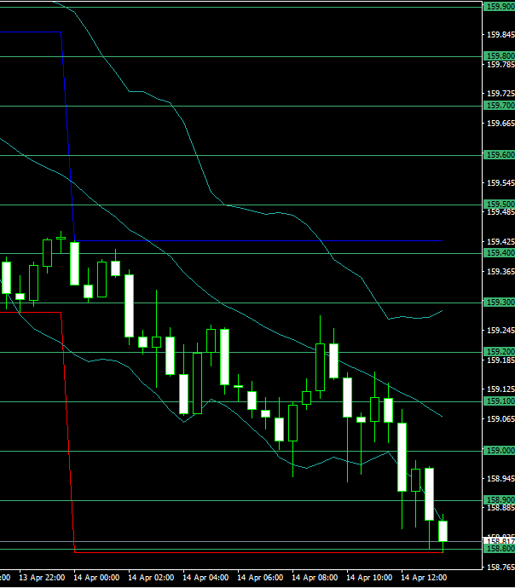The height and width of the screenshot is (588, 515).
Task: Click the 14 Apr 04:00 time label
Action: point(207,578)
